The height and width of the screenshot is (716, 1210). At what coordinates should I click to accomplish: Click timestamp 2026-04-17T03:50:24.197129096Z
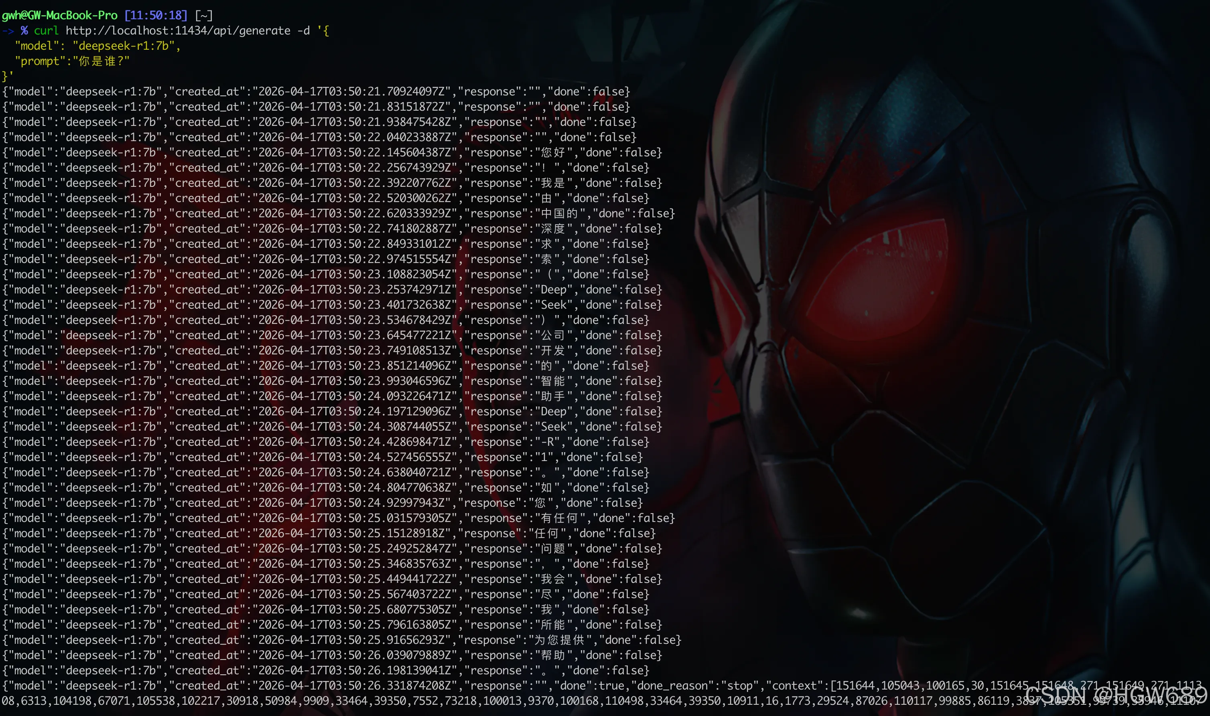point(354,412)
